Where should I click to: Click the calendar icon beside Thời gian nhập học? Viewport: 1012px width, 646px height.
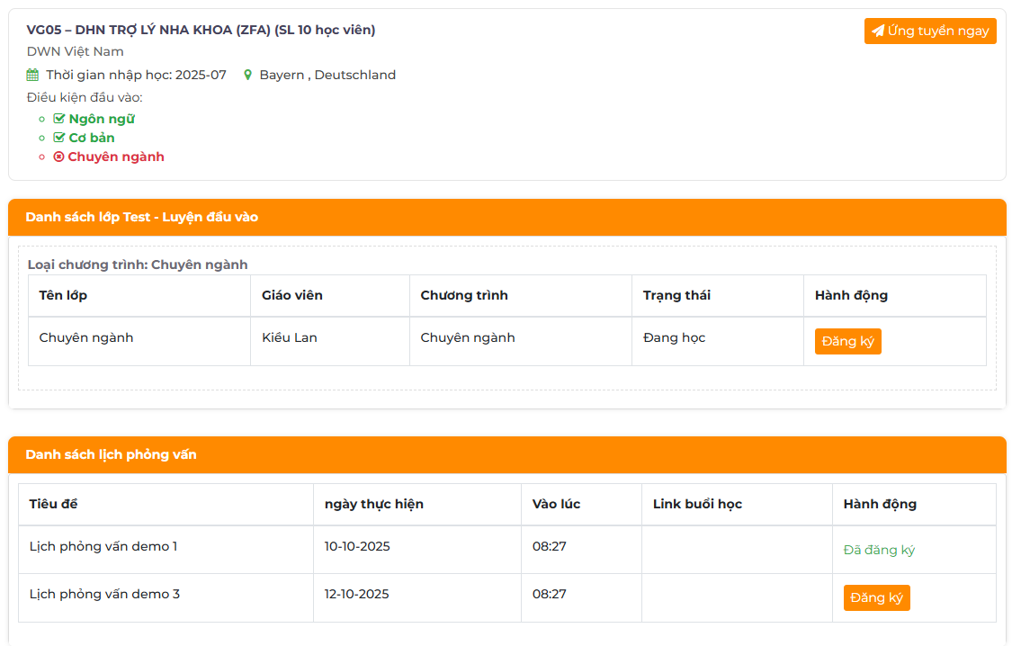point(33,76)
